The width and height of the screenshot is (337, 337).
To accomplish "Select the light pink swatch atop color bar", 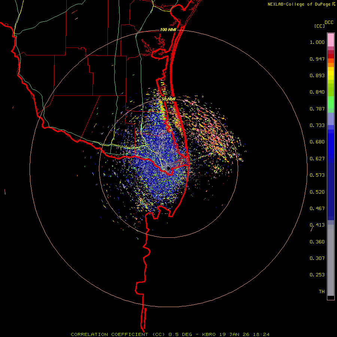I will (x=331, y=40).
